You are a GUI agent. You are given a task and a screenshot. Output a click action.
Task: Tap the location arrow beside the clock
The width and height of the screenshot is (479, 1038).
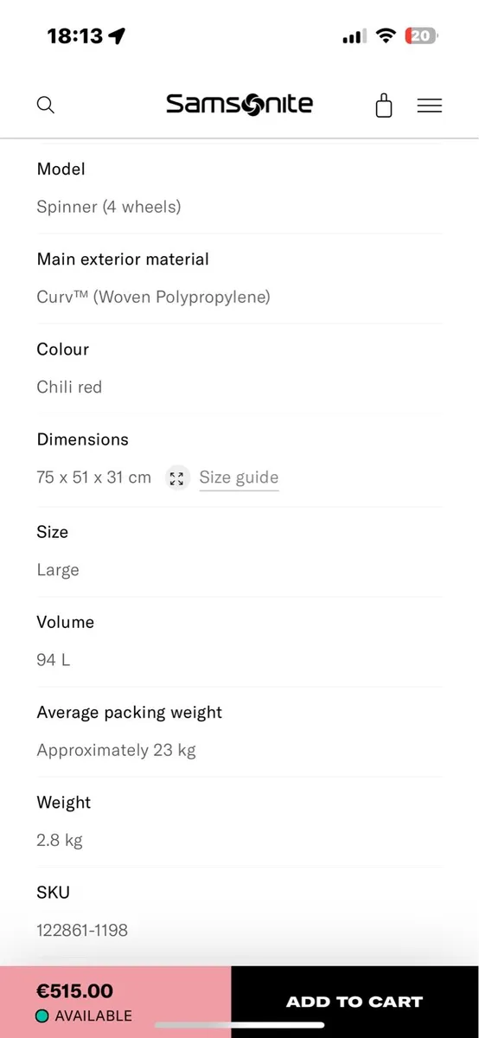(117, 36)
